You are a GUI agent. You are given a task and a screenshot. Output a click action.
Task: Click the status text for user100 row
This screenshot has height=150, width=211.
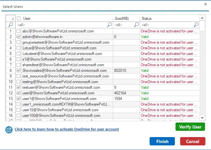[169, 116]
